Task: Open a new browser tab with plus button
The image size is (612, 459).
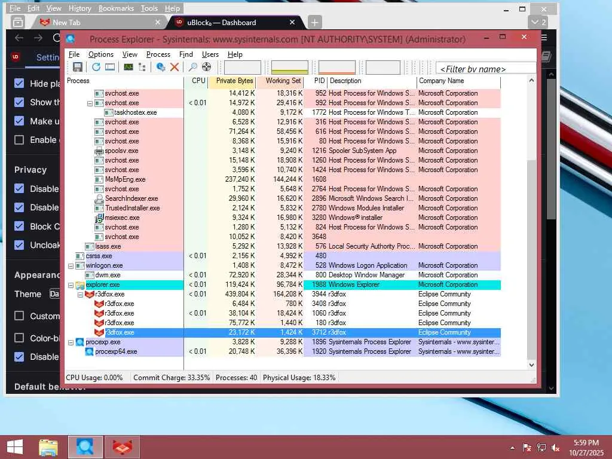Action: 314,23
